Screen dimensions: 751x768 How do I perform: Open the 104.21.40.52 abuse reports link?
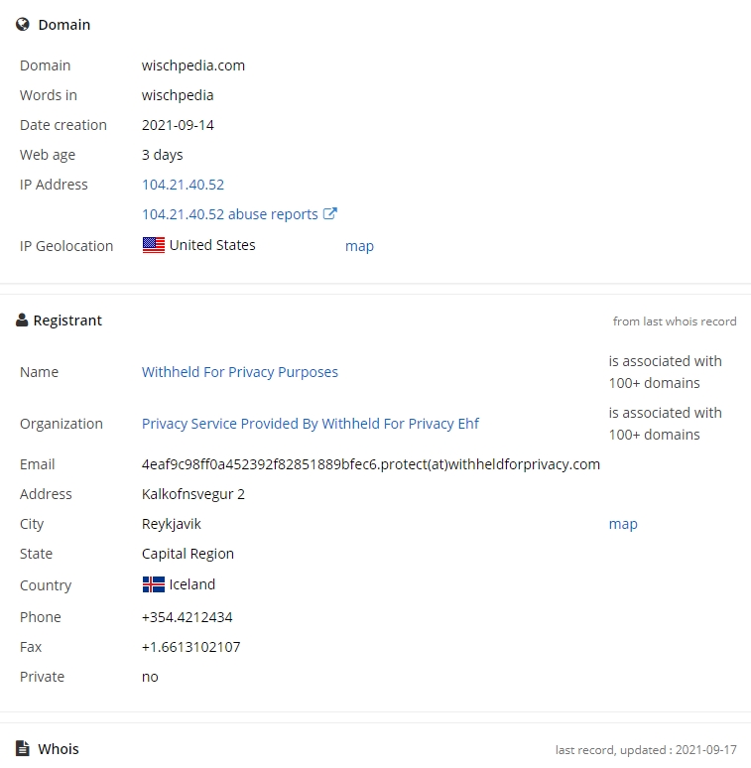[229, 214]
